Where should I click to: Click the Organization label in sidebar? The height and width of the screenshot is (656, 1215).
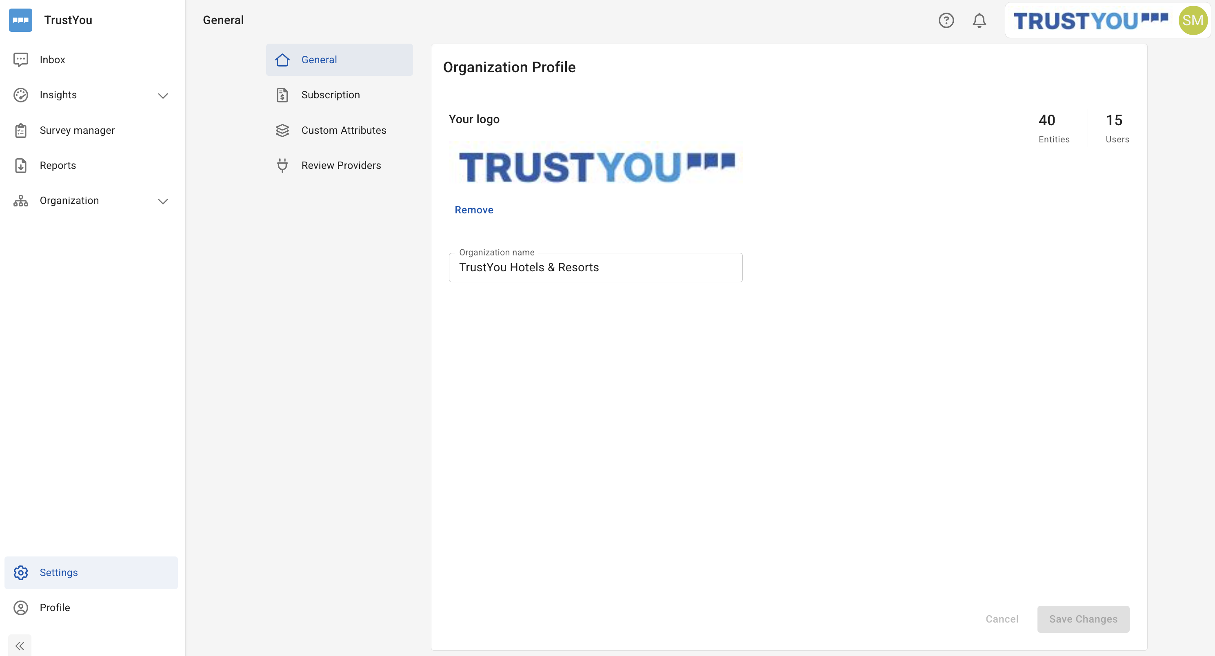click(x=69, y=201)
